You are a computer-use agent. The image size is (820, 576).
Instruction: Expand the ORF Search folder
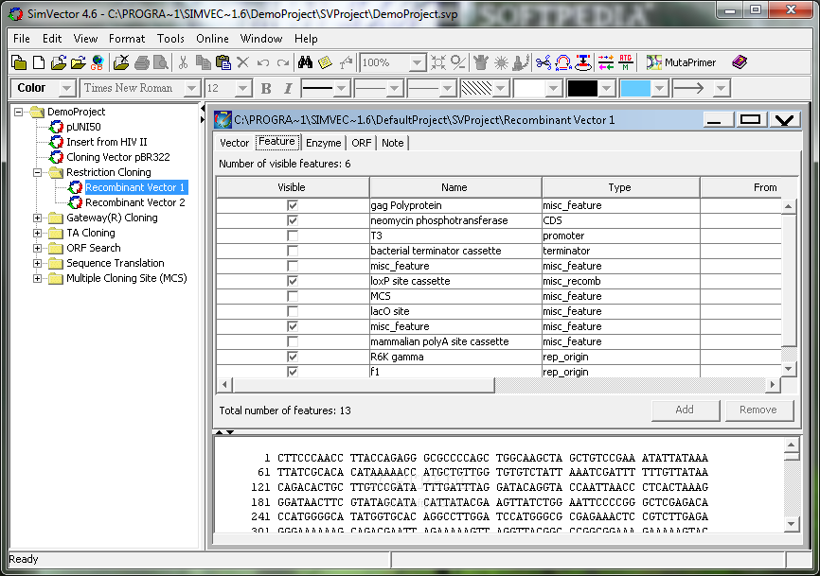38,248
